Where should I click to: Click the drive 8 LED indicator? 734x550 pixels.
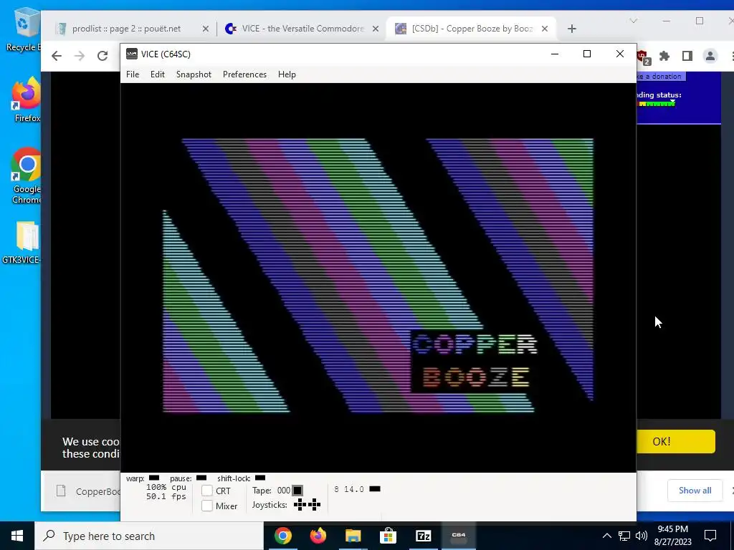click(375, 489)
